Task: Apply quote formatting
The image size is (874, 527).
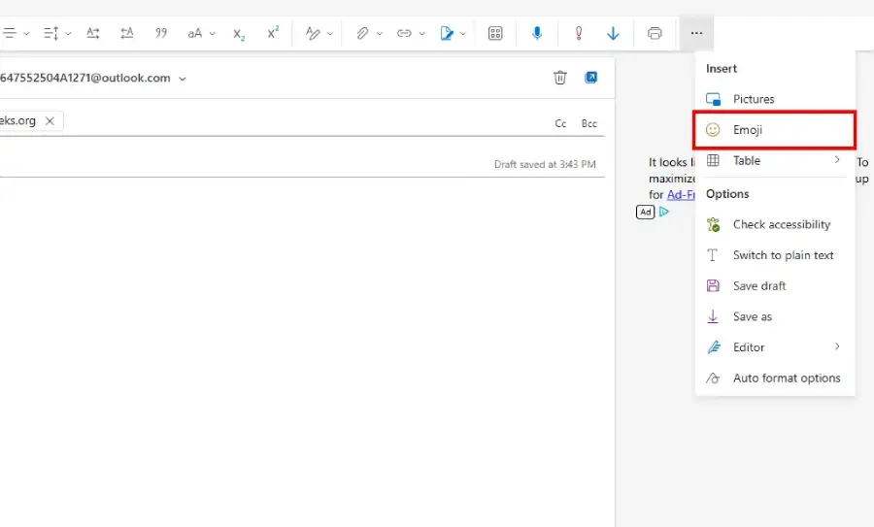Action: [x=161, y=33]
